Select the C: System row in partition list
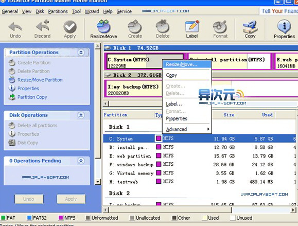The width and height of the screenshot is (298, 226). [x=200, y=138]
